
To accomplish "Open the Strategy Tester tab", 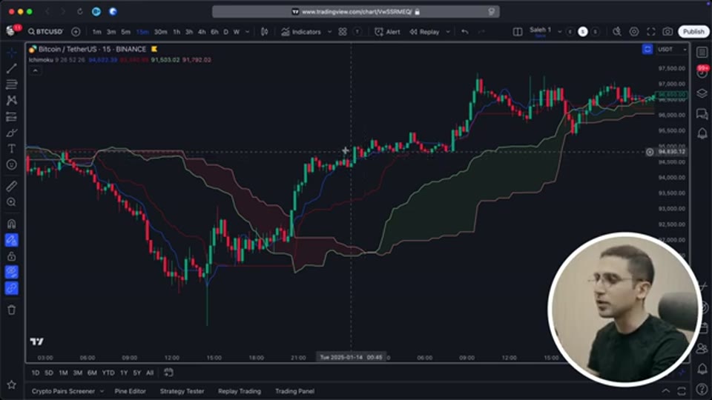I will click(182, 391).
